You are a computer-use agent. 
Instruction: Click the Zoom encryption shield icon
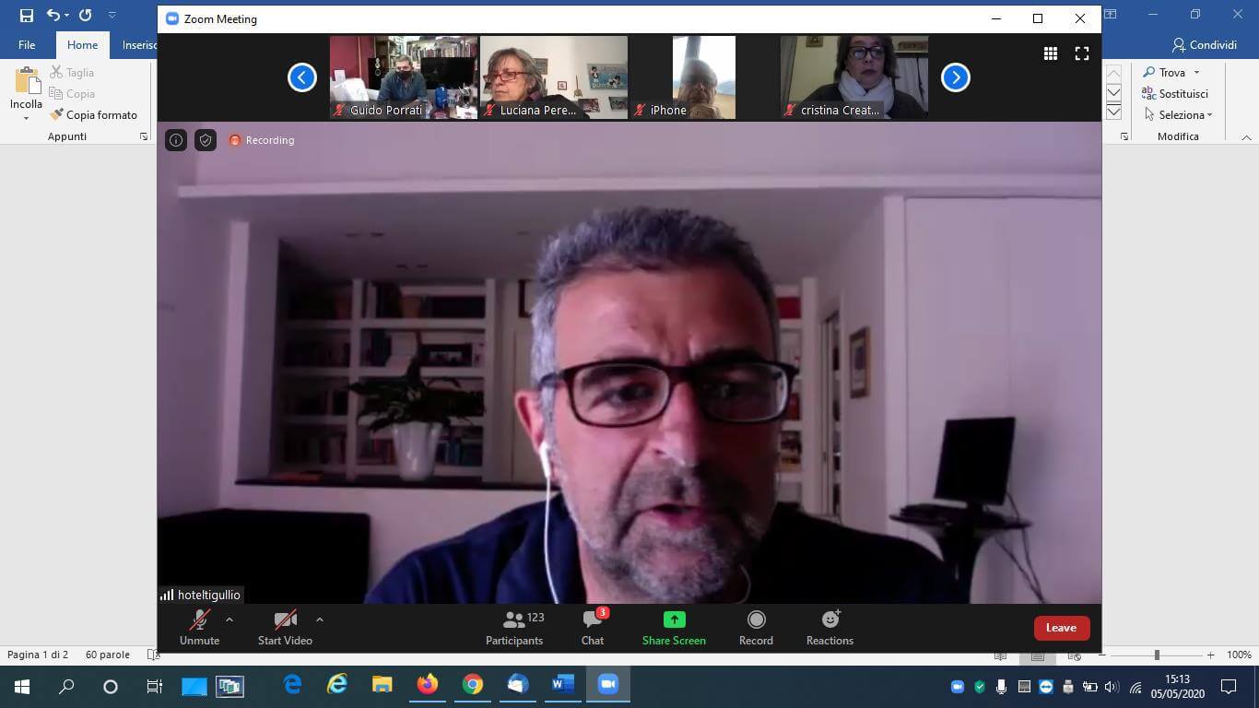(206, 140)
